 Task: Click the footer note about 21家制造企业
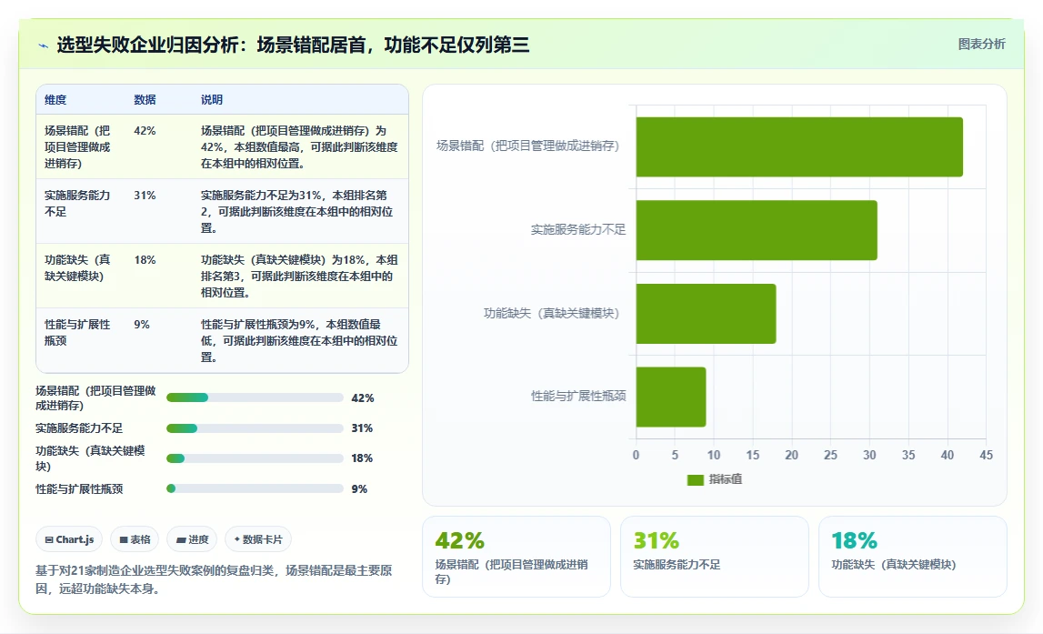214,579
